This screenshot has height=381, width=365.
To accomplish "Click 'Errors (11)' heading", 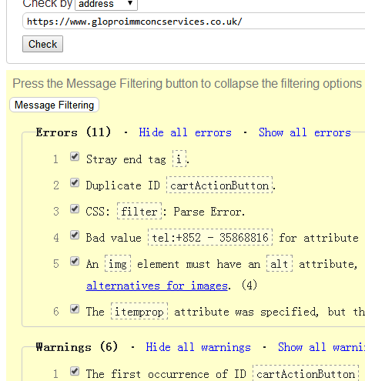I will point(73,132).
